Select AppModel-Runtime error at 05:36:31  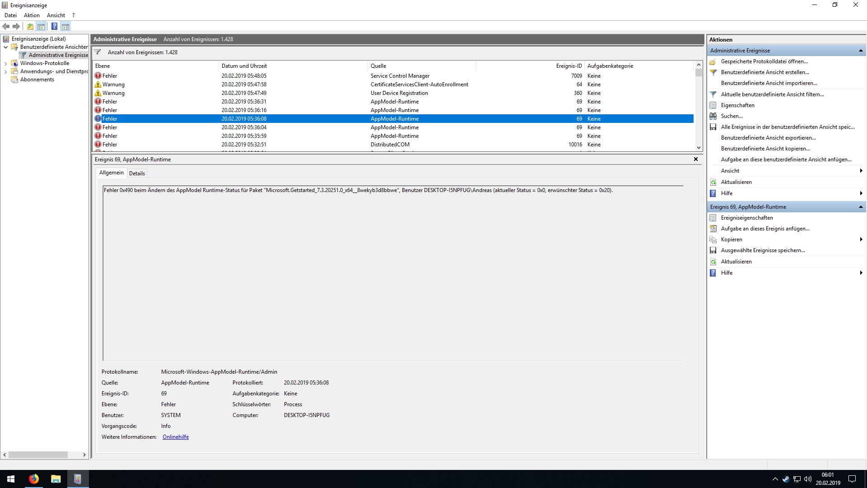(393, 102)
